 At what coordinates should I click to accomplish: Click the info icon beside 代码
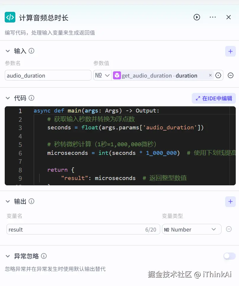pyautogui.click(x=31, y=98)
